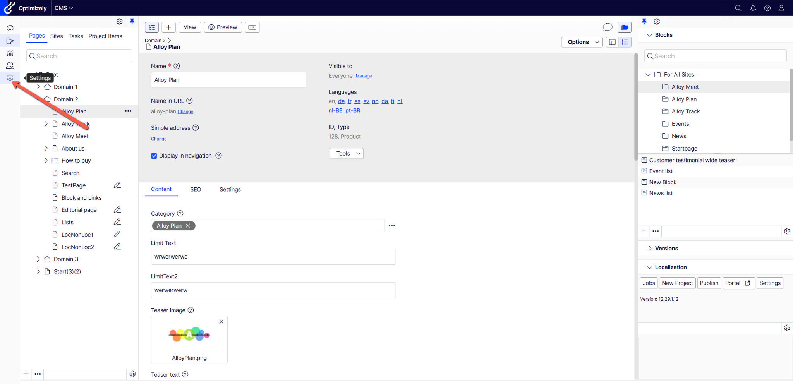
Task: Click edit pencil next to Editorial page
Action: [x=117, y=209]
